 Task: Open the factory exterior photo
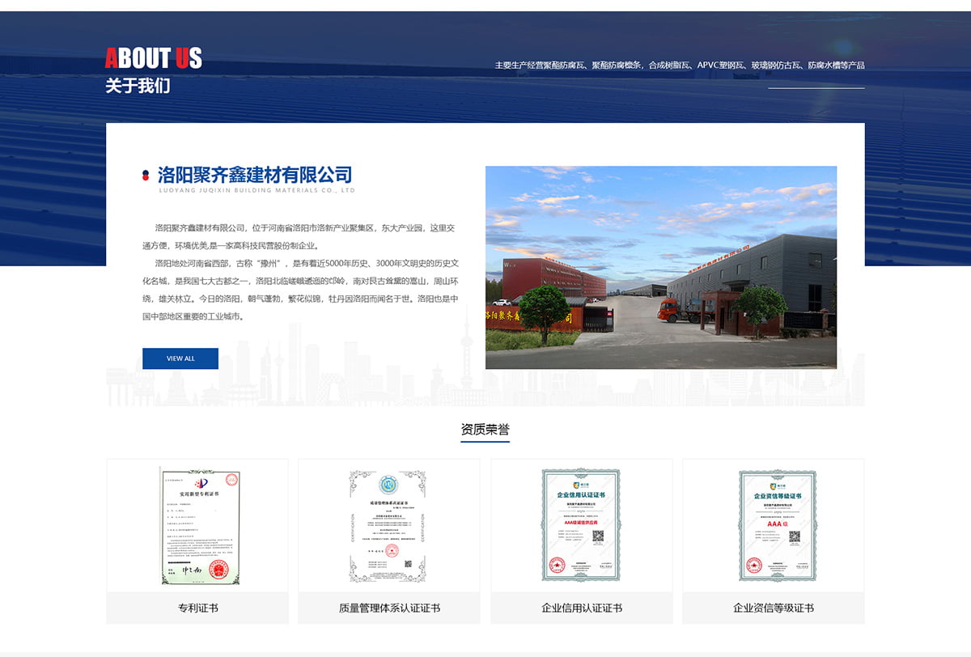pyautogui.click(x=660, y=267)
